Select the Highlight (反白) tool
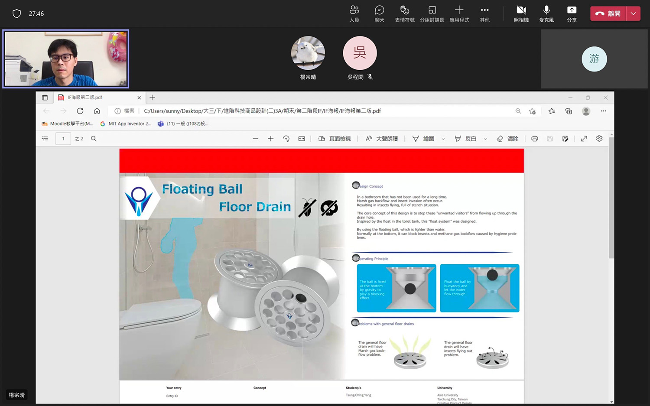 coord(465,139)
